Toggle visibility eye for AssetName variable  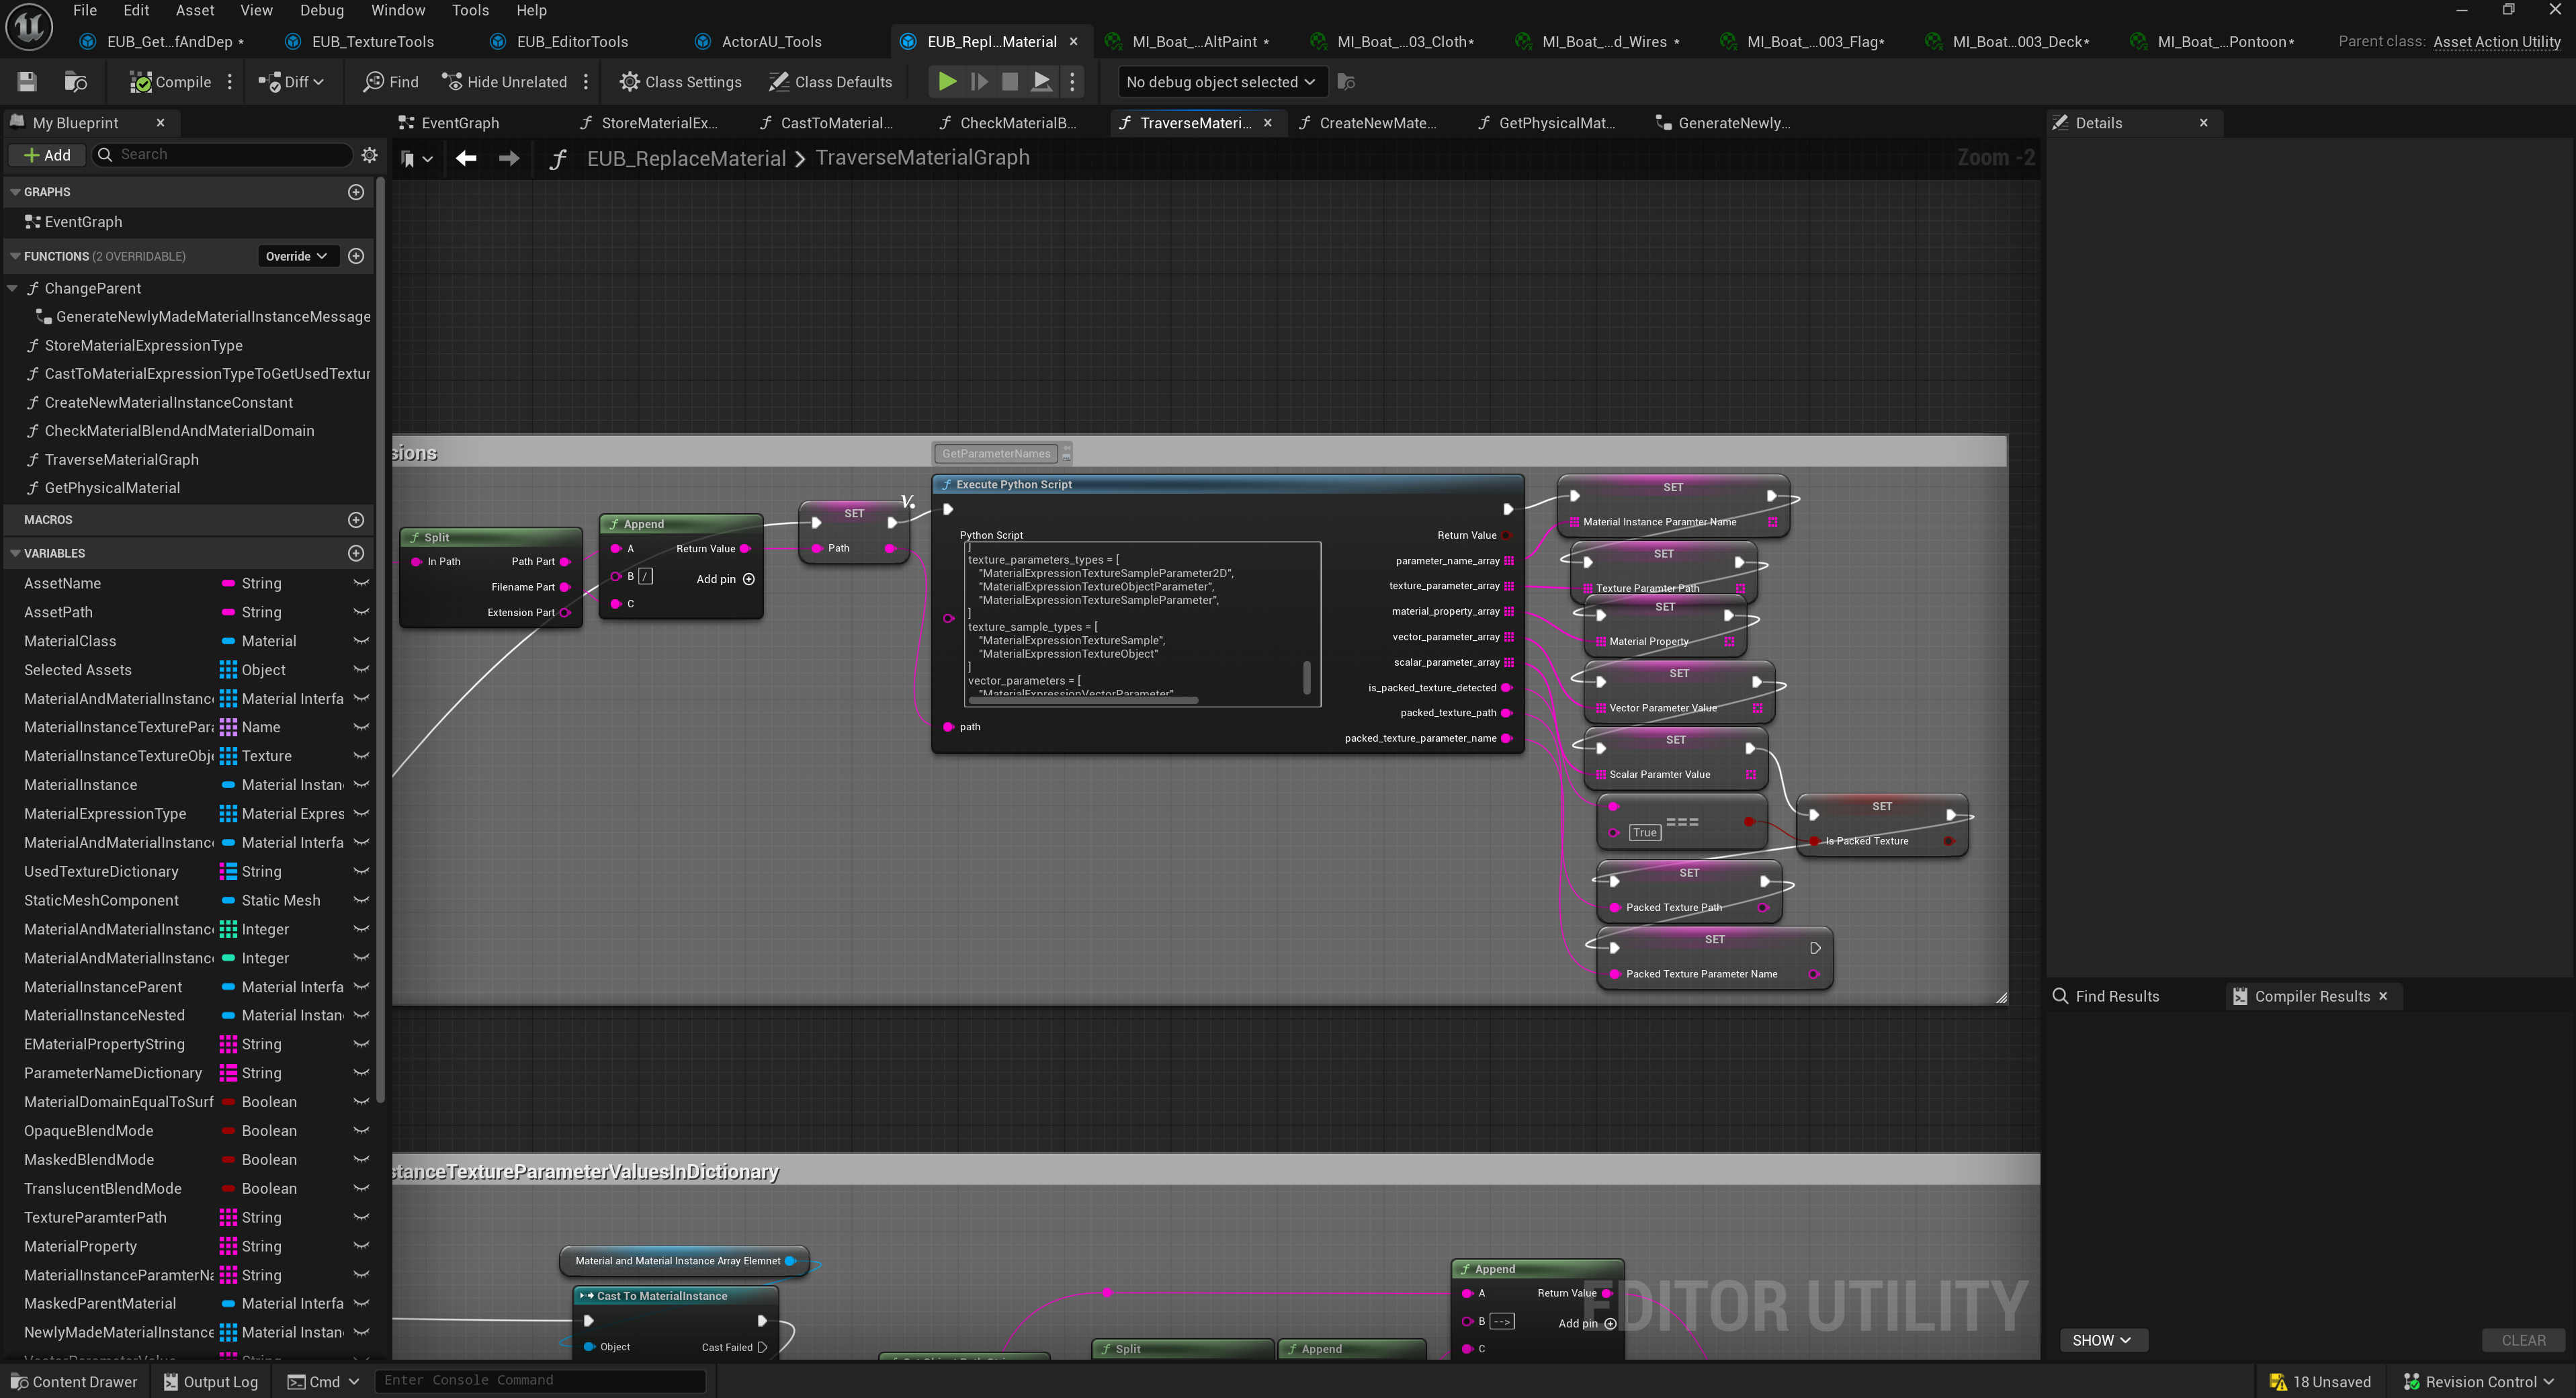point(361,583)
